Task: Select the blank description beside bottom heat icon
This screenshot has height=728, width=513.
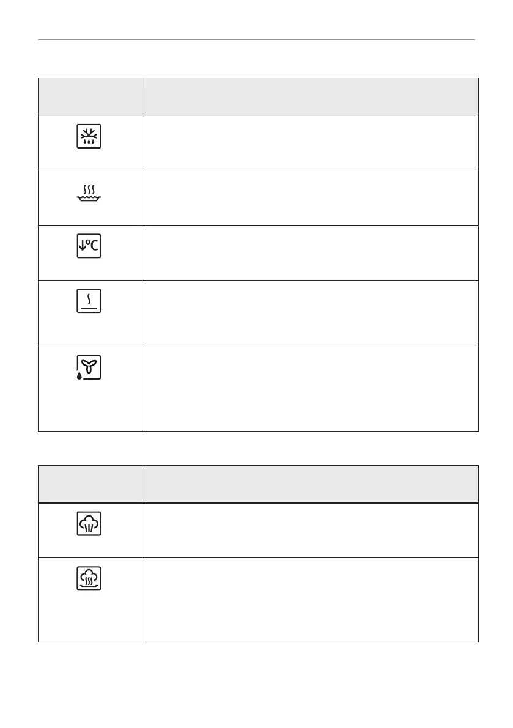Action: point(310,314)
